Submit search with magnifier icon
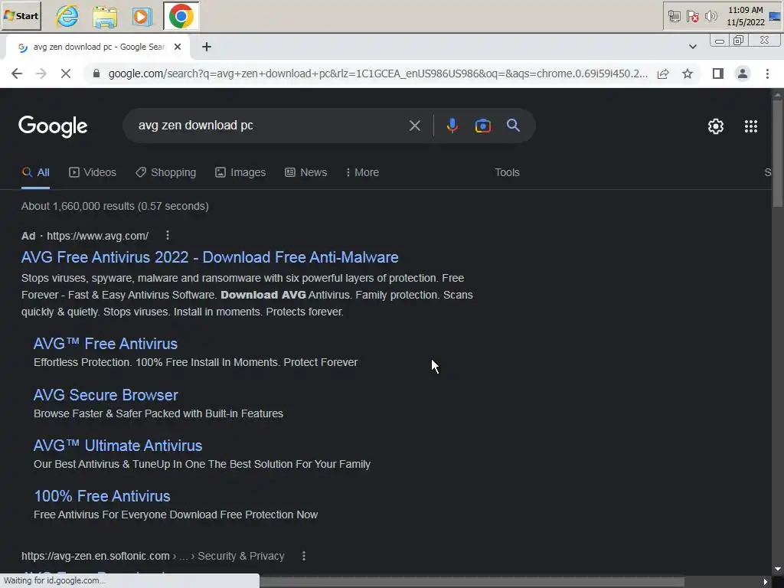This screenshot has height=588, width=784. (x=513, y=126)
